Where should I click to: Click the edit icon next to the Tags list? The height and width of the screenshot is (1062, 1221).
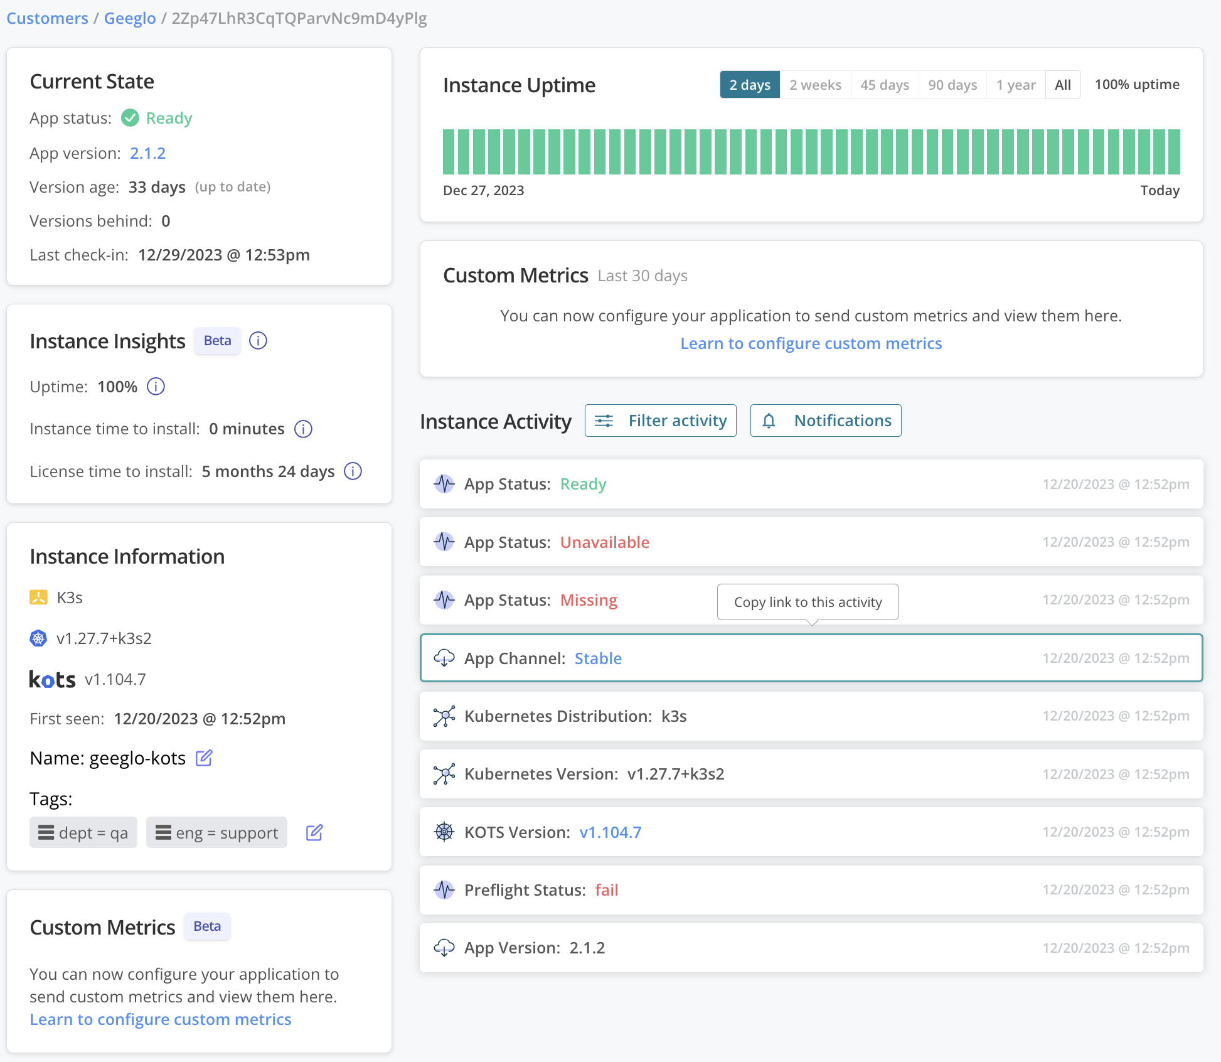[314, 832]
